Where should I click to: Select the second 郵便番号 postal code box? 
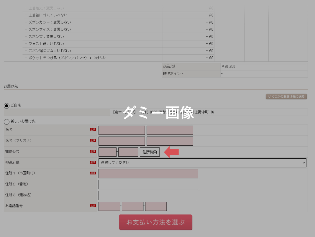[128, 152]
